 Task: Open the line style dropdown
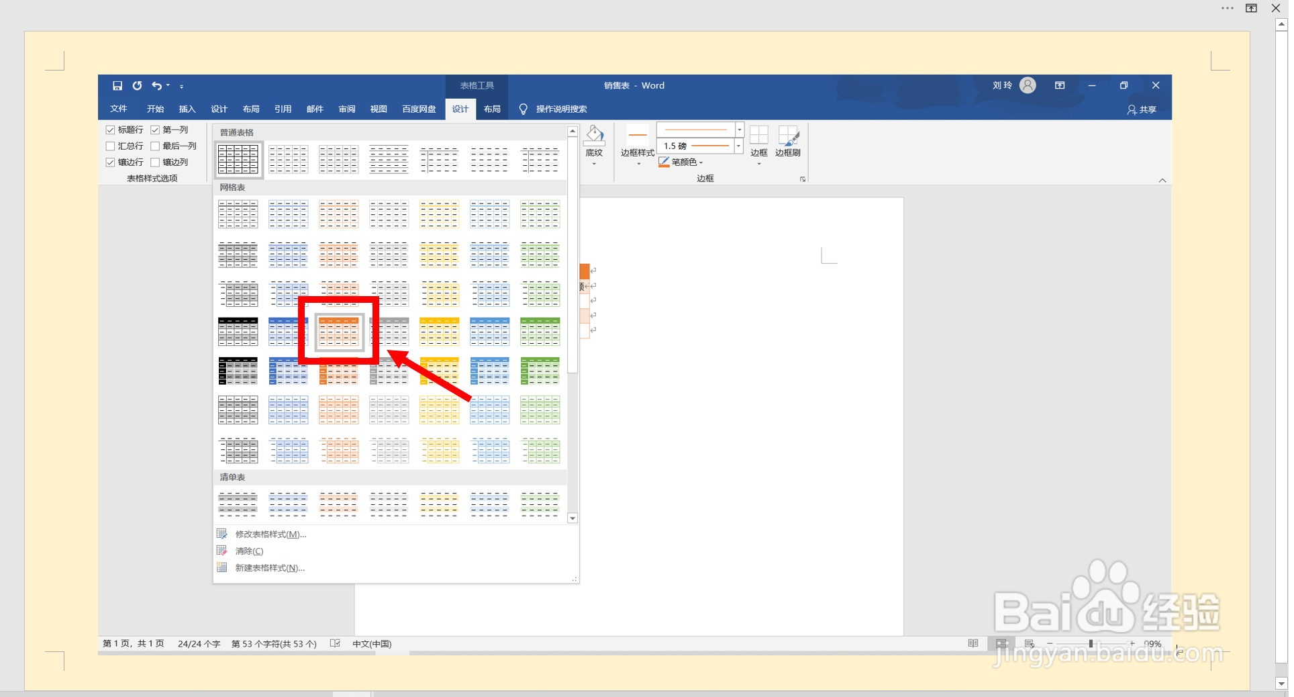[x=740, y=130]
